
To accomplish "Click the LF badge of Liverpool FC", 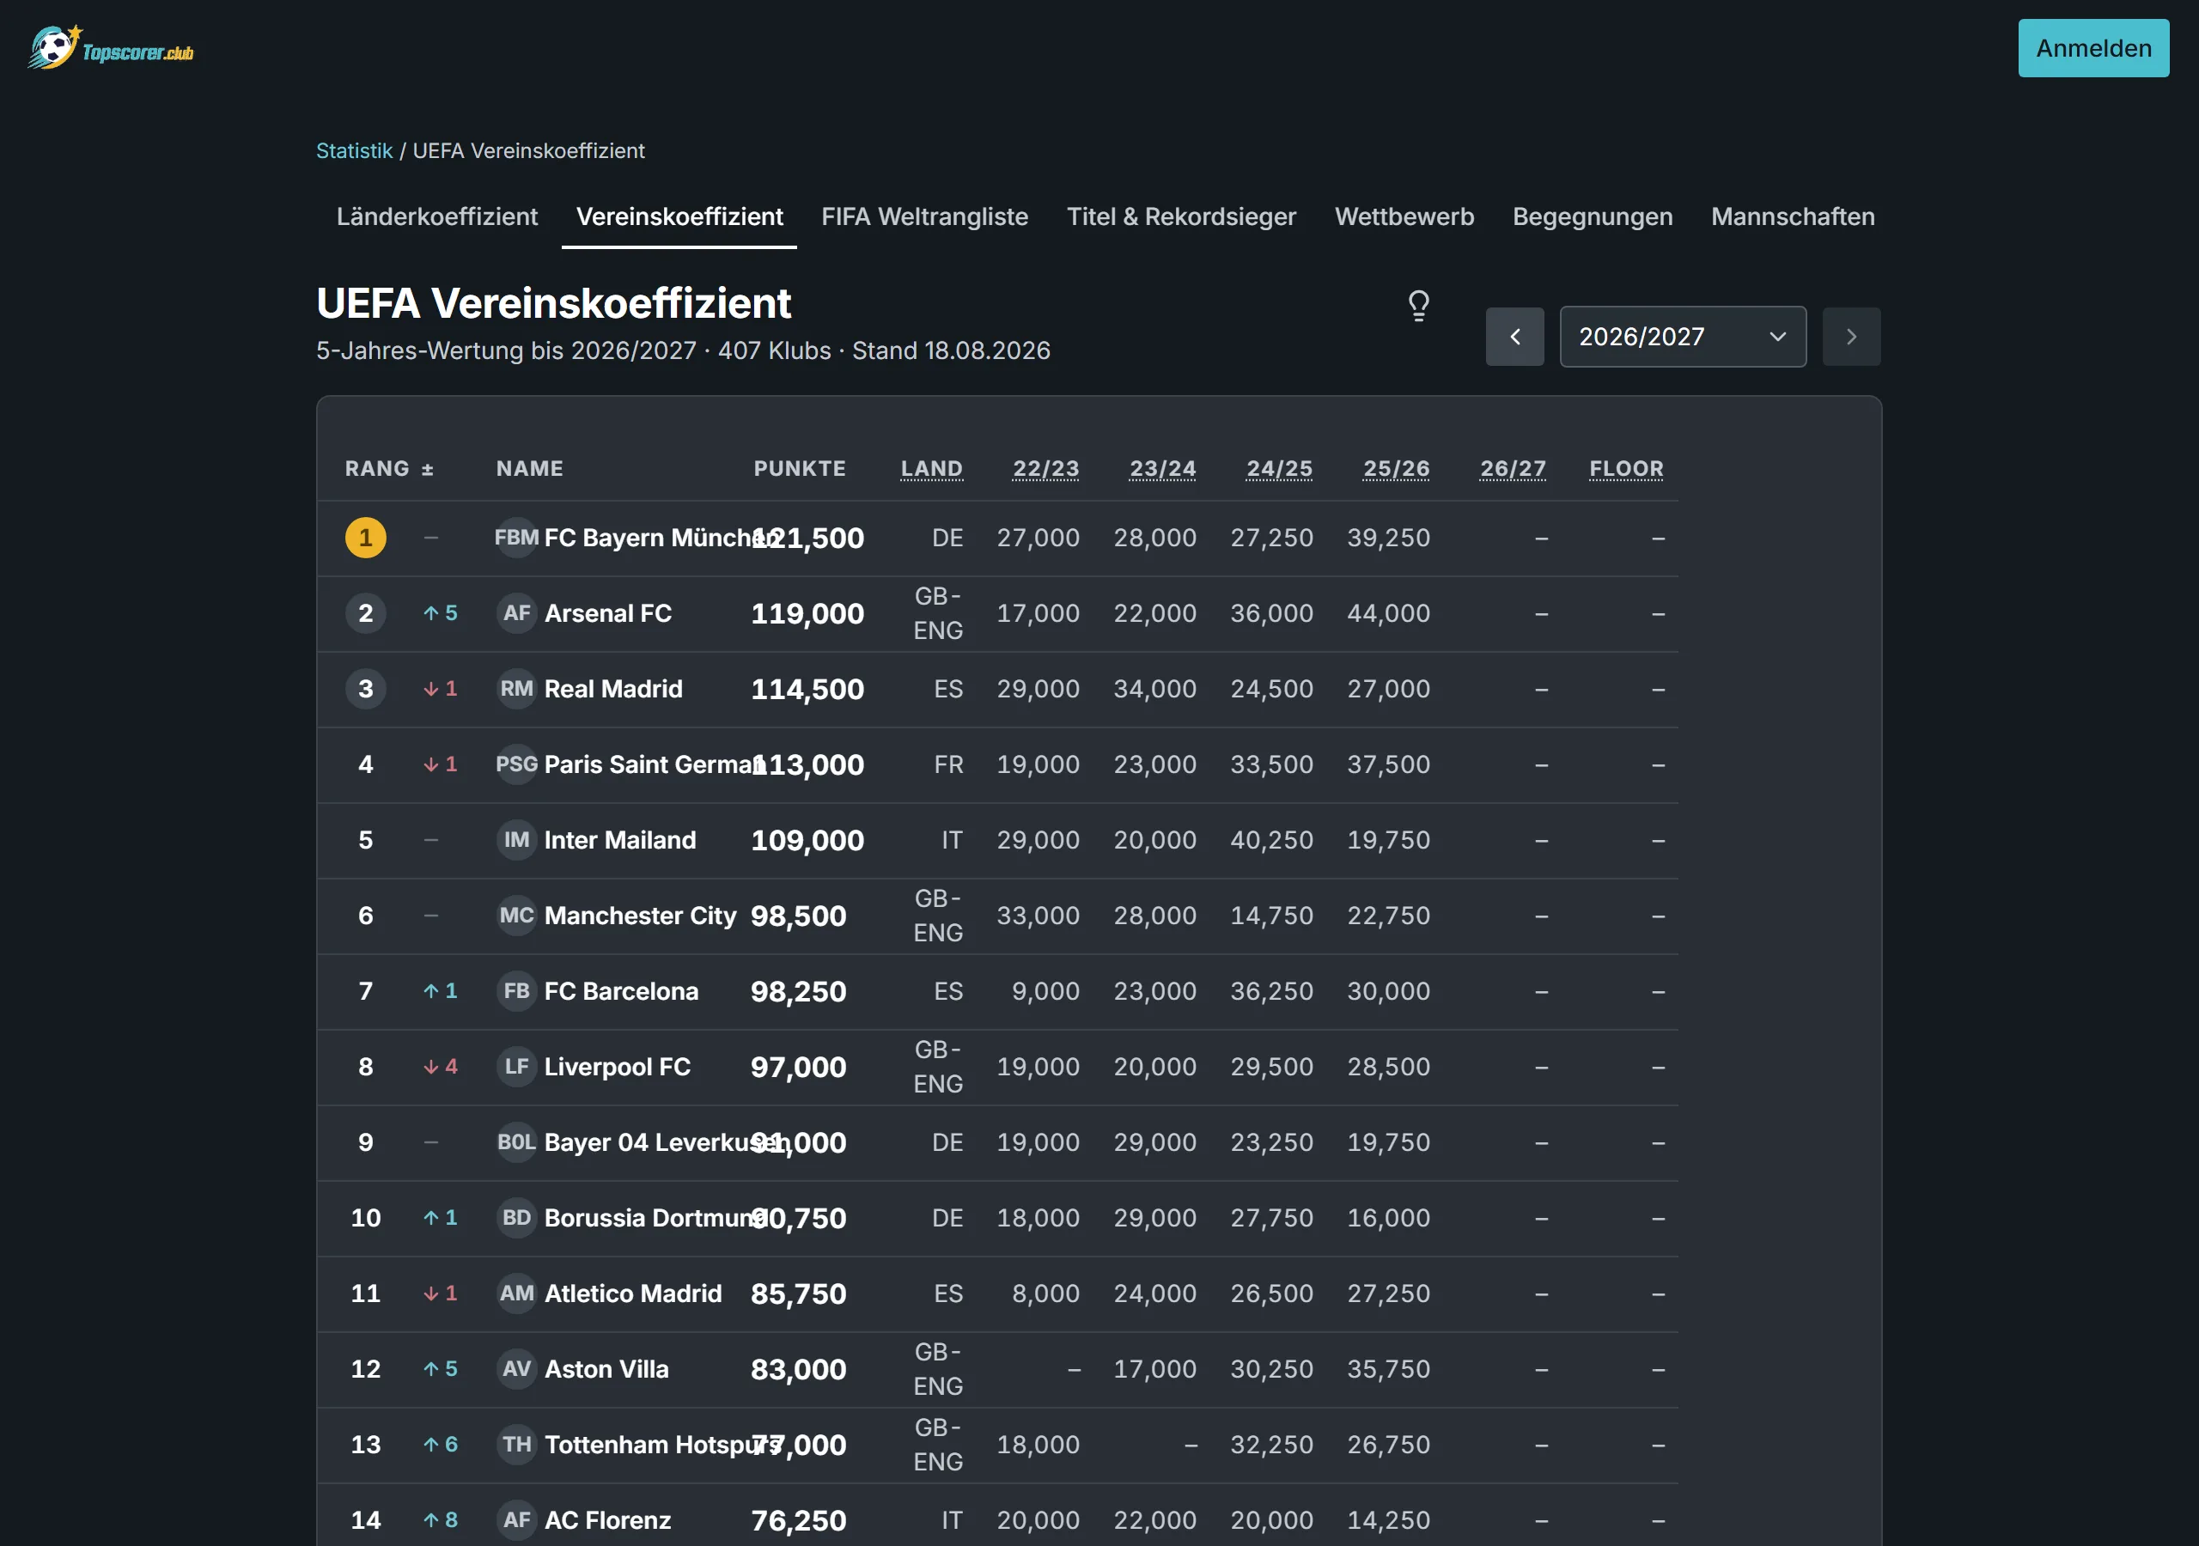I will (516, 1067).
